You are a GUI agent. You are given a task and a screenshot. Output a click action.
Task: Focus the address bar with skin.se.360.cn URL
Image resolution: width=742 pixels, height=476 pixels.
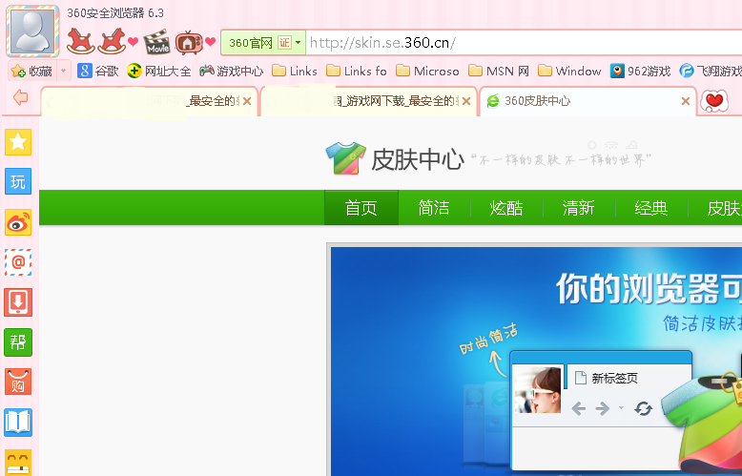tap(523, 43)
